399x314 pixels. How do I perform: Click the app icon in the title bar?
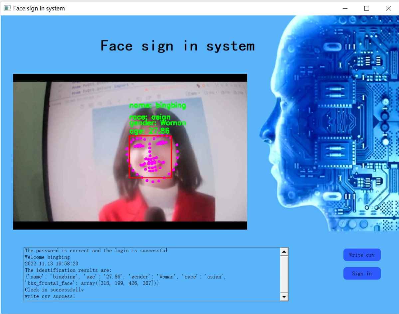coord(8,8)
